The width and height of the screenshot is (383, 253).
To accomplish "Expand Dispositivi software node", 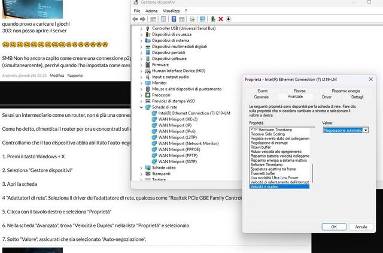I will point(141,59).
